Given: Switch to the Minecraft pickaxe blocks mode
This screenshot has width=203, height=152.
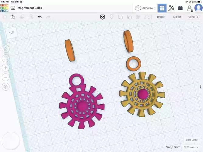Looking at the screenshot, I should pos(171,8).
